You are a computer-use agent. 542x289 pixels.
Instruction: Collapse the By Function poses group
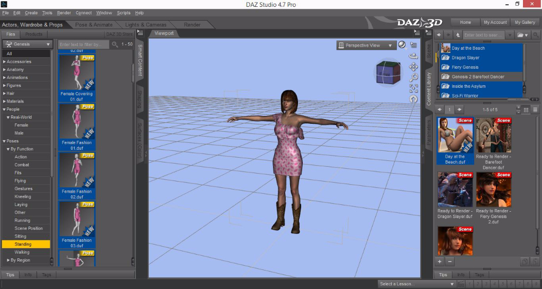8,149
